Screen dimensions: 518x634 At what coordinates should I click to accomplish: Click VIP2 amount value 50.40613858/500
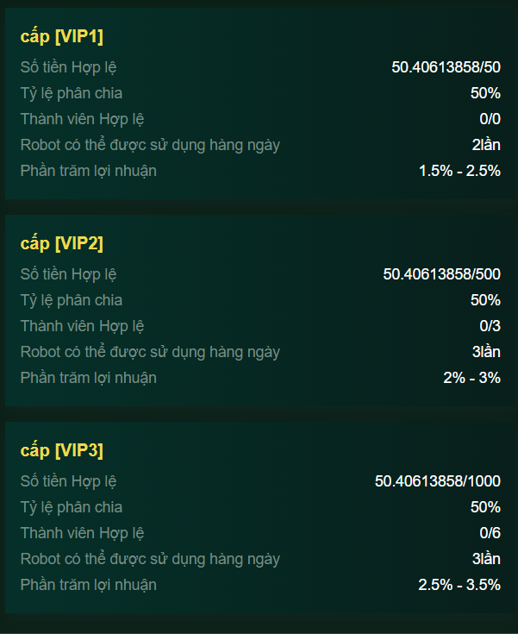tap(441, 274)
